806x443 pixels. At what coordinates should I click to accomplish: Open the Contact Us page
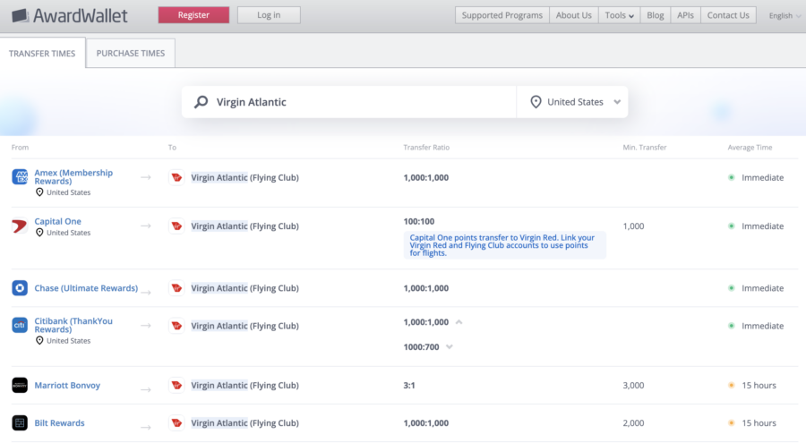coord(728,15)
